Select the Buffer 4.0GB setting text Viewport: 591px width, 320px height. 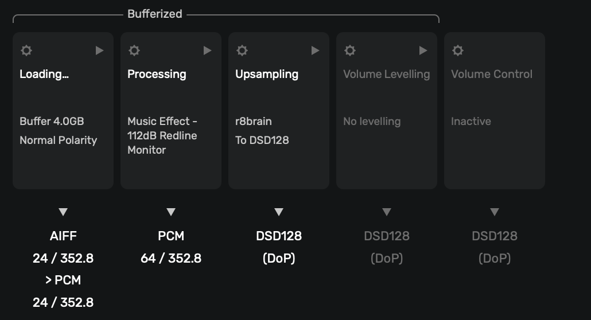pos(52,122)
